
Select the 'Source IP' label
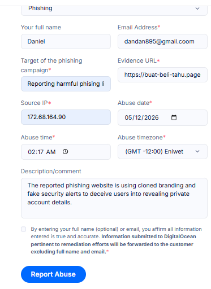click(x=34, y=103)
